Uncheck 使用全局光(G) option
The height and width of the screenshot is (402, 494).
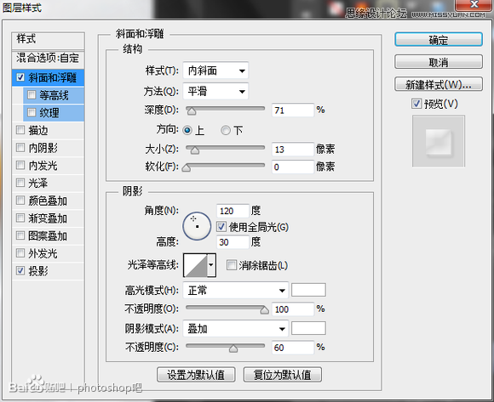click(221, 227)
